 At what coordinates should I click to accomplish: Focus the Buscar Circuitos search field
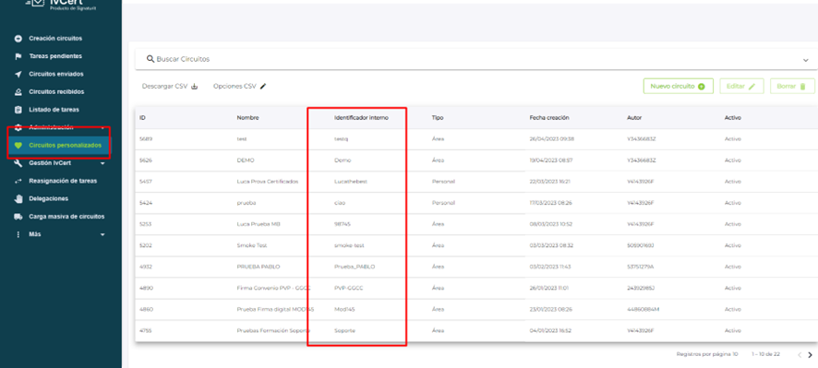(x=475, y=59)
